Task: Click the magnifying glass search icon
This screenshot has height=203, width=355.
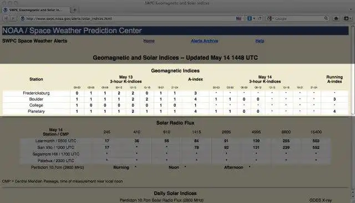Action: [x=326, y=18]
